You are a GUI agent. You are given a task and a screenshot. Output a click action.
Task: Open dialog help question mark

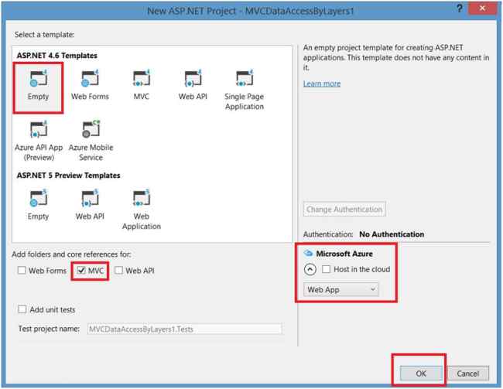coord(460,8)
